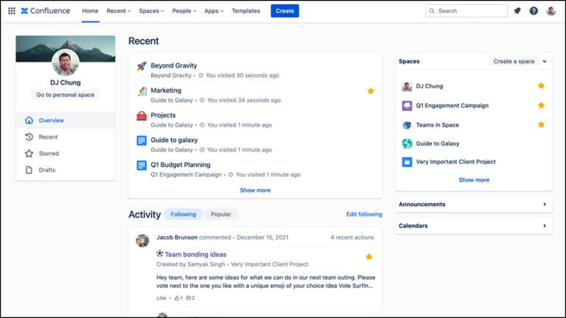Click the Confluence logo

(45, 11)
